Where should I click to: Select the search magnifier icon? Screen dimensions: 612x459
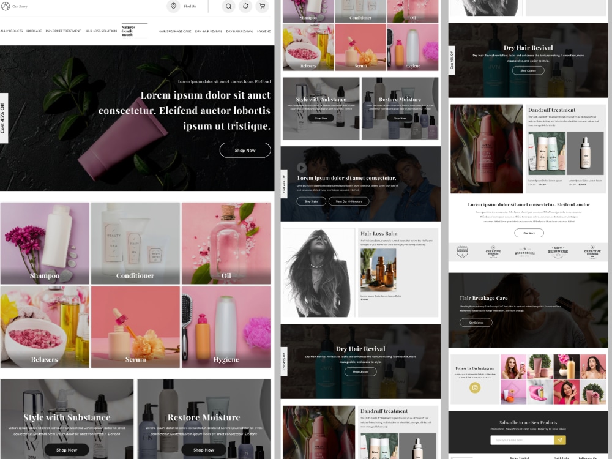(x=228, y=6)
